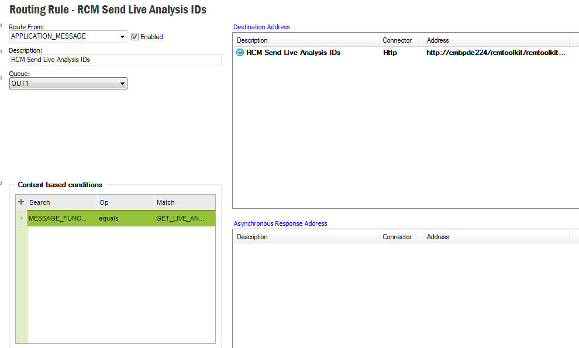Click the green plus add condition icon
This screenshot has height=348, width=579.
tap(21, 202)
